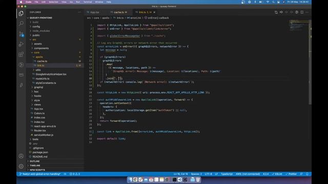328x184 pixels.
Task: Close the link.ts editor tab
Action: [154, 12]
